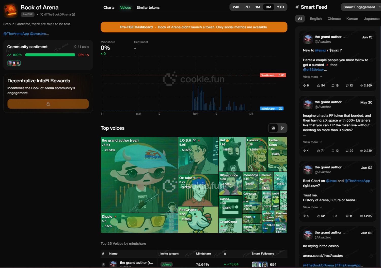Click the like icon on the Jun 13 post
Screen dimensions: 381x268
tap(319, 85)
